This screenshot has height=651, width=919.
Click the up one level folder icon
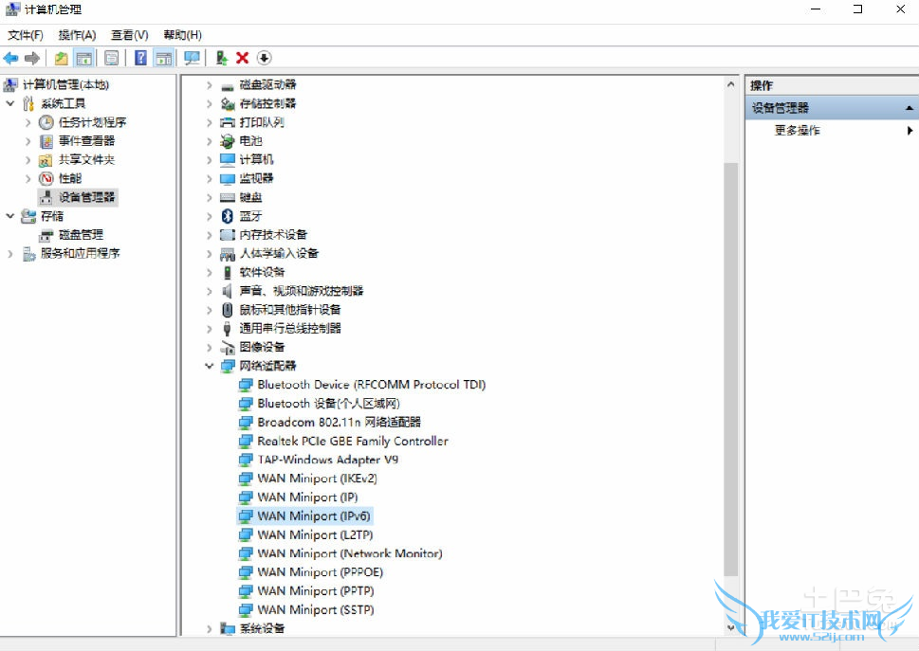pos(61,58)
